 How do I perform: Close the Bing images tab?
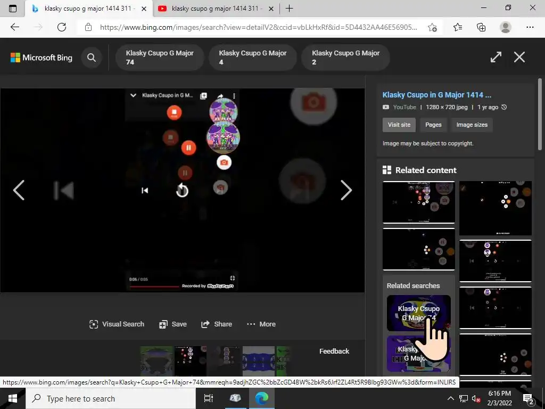(x=144, y=9)
